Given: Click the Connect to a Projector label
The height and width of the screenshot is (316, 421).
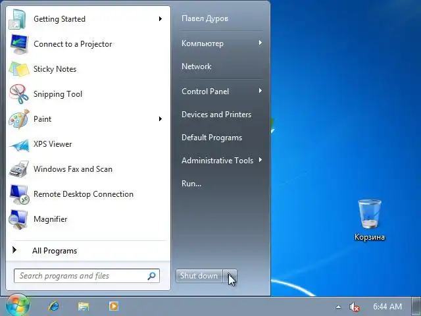Looking at the screenshot, I should 73,44.
